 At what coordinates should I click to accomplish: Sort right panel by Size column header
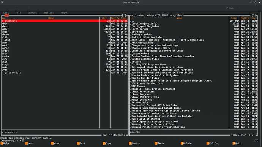point(234,18)
